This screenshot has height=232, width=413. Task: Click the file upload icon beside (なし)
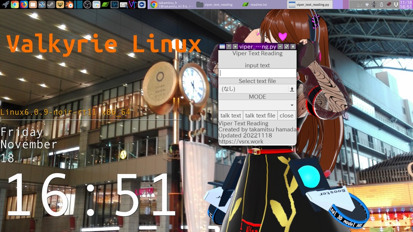[x=292, y=89]
